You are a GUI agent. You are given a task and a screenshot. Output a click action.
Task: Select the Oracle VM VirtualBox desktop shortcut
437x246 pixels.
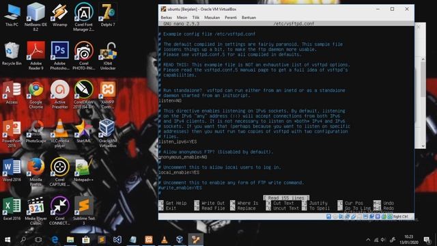107,133
